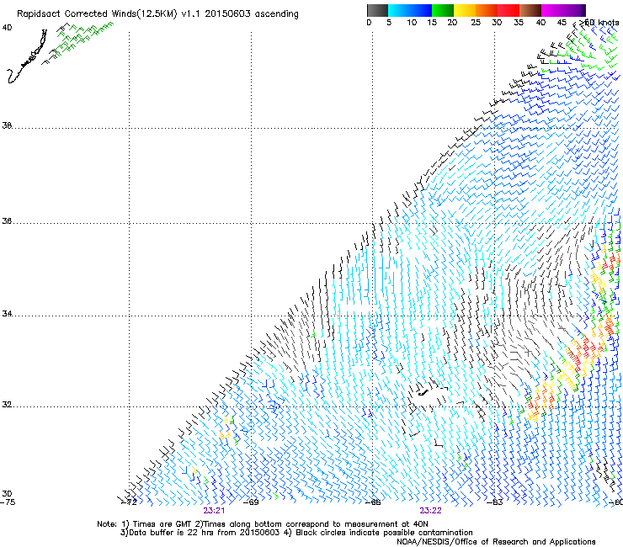Click the small black island outline near 32N
Image resolution: width=623 pixels, height=547 pixels.
coord(423,393)
